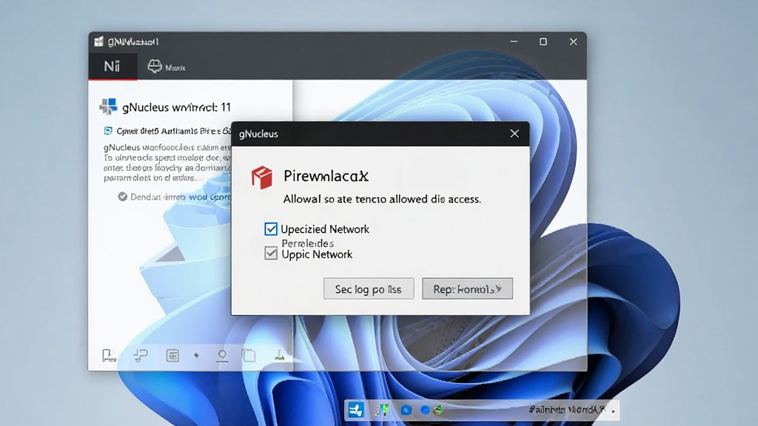Close the main gNucleus window
The width and height of the screenshot is (758, 426).
click(x=574, y=41)
